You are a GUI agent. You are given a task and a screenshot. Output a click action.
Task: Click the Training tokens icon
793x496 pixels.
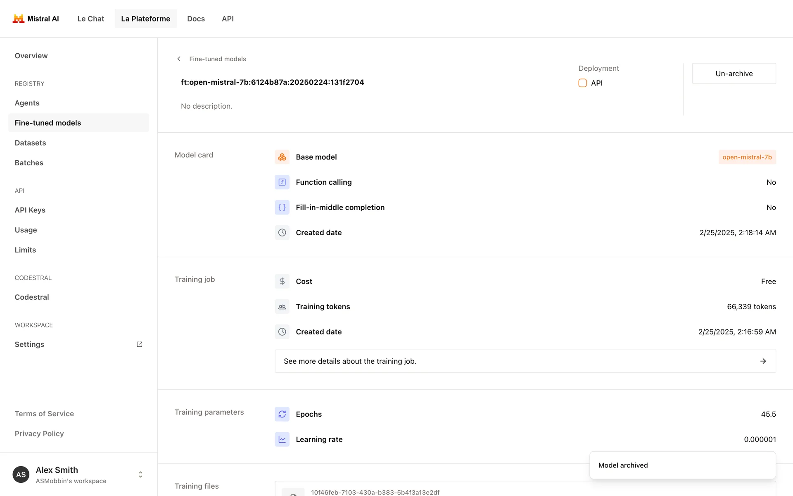[282, 307]
